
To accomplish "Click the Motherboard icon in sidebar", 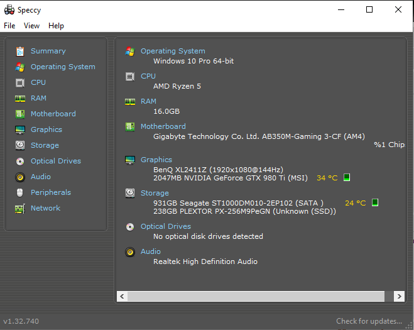I will (x=20, y=114).
